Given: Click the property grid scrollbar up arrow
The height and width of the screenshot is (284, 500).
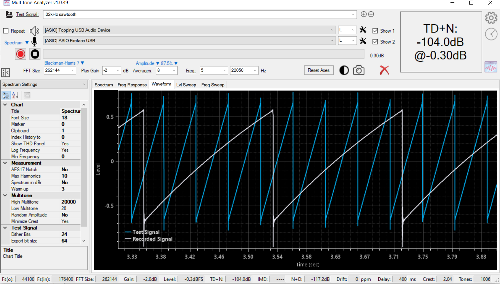Looking at the screenshot, I should click(84, 105).
